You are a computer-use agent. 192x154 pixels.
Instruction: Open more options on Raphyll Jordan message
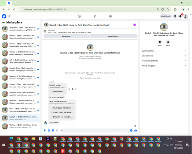(76, 89)
